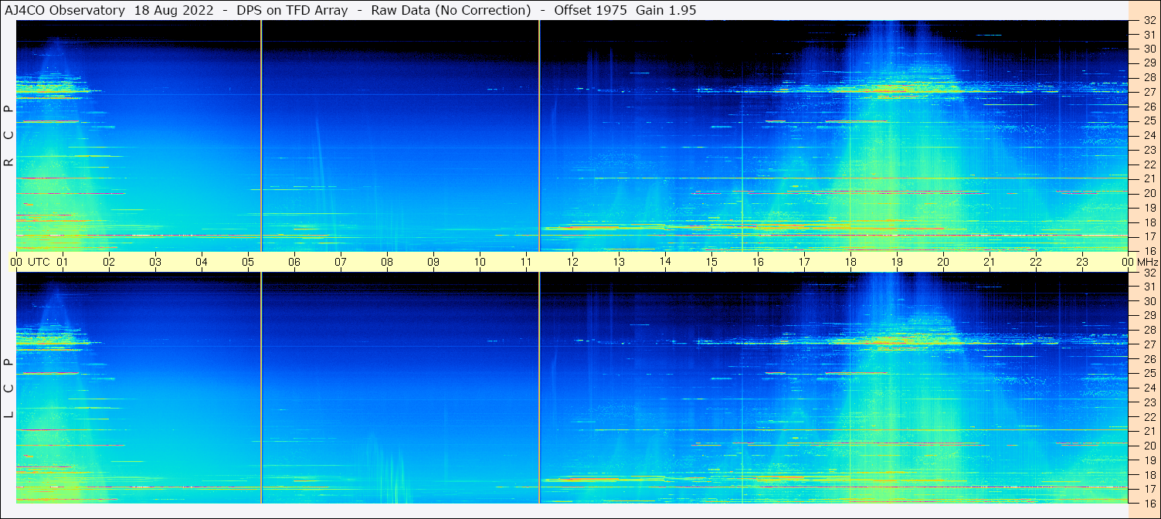Click hour '09' on the time axis
1161x519 pixels.
click(x=433, y=262)
